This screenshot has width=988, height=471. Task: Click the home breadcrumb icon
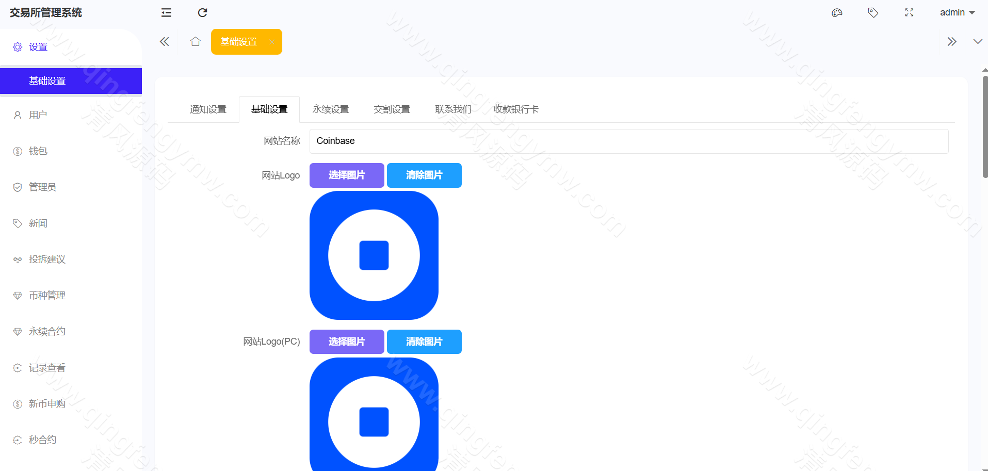tap(195, 41)
